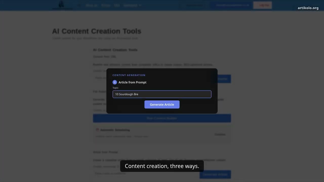324x182 pixels.
Task: Click the blurred Generate Article button behind the subtitle
Action: point(215,174)
